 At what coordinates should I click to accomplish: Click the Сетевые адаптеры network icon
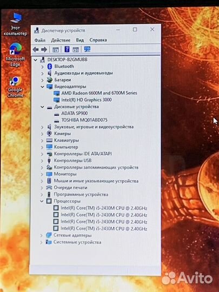coord(49,235)
